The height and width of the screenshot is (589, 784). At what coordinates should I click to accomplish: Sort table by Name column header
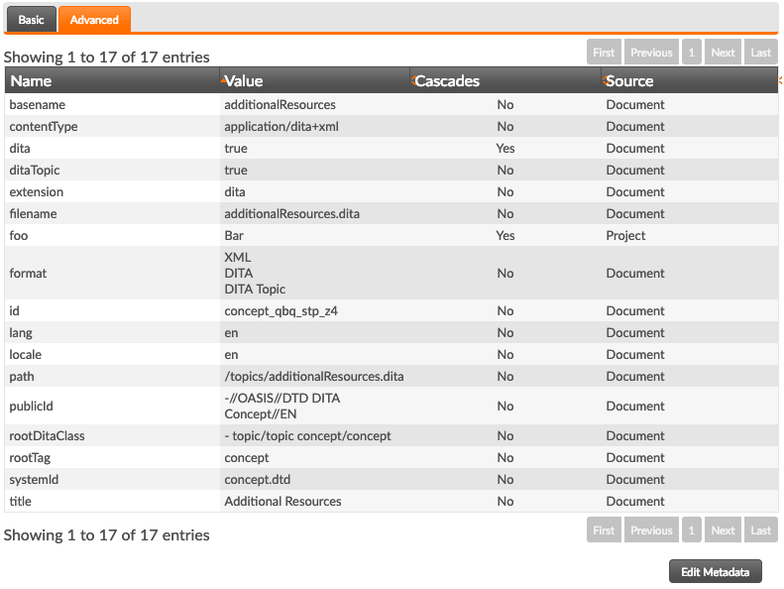(113, 80)
